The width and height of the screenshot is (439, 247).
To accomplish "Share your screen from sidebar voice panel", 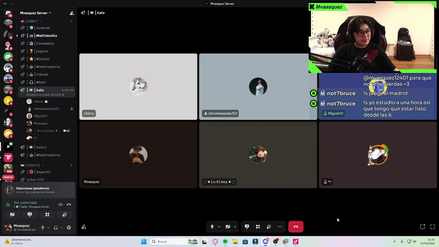I will click(30, 214).
